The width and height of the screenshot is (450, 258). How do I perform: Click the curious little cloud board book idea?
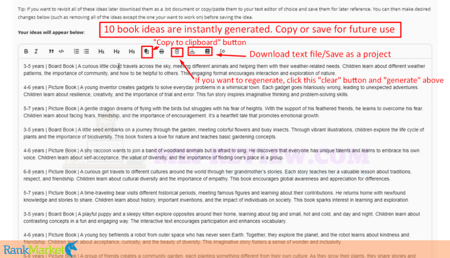225,70
